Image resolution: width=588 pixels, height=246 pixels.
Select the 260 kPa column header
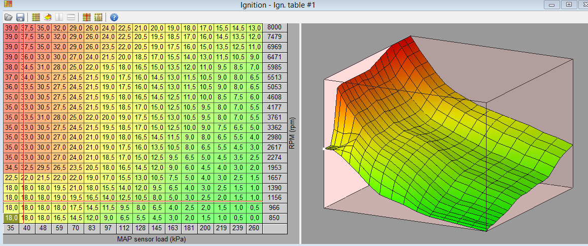[x=254, y=228]
